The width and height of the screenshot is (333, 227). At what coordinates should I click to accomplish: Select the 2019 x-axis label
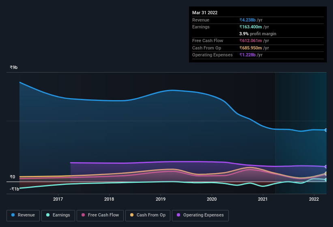[161, 199]
